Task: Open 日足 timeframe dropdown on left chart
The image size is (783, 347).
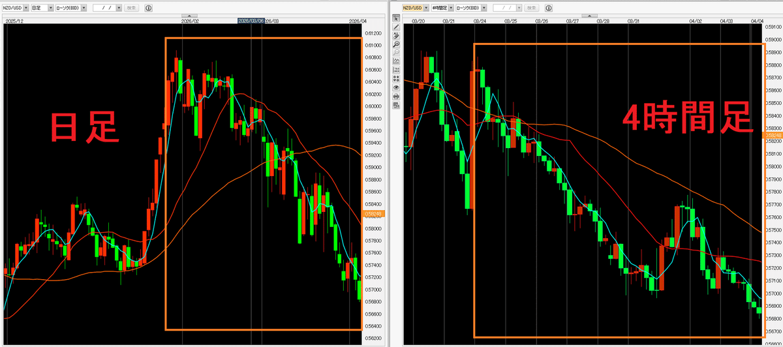Action: pos(51,8)
